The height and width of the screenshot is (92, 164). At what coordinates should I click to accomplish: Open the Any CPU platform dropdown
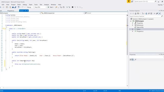40,7
